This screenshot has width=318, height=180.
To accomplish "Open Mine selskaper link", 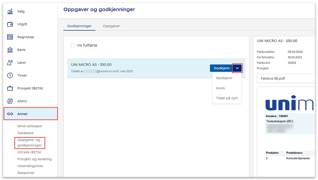I will tap(30, 126).
